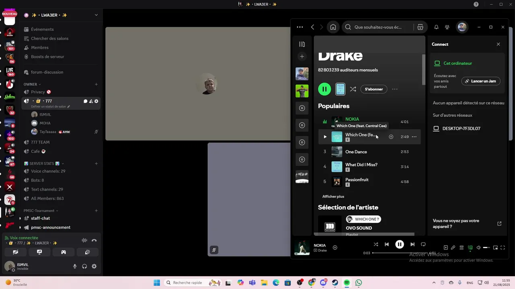Open Your Library icon in Spotify sidebar

(x=302, y=44)
